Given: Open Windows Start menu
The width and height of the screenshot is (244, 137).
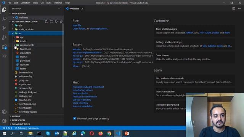Looking at the screenshot, I should click(x=4, y=134).
